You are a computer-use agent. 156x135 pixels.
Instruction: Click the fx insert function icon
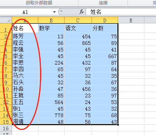pyautogui.click(x=82, y=12)
